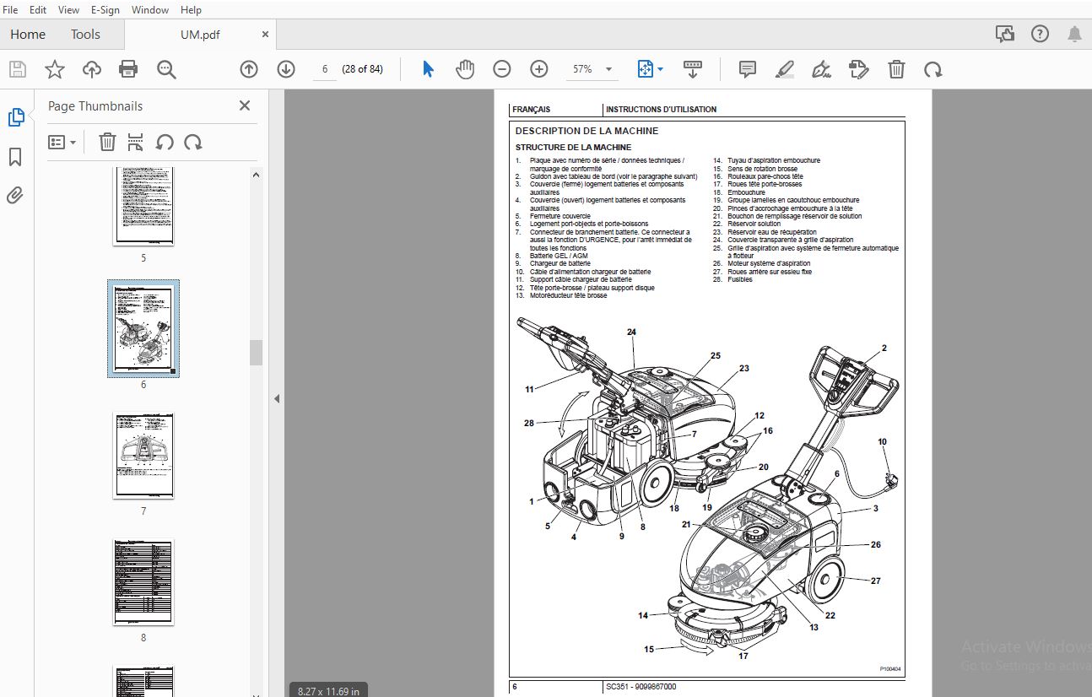Delete page with toolbar trash icon
Screen dimensions: 1092x697
coord(896,70)
